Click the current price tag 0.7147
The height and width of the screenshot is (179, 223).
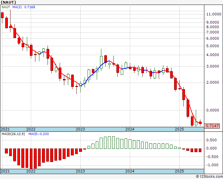click(x=212, y=126)
